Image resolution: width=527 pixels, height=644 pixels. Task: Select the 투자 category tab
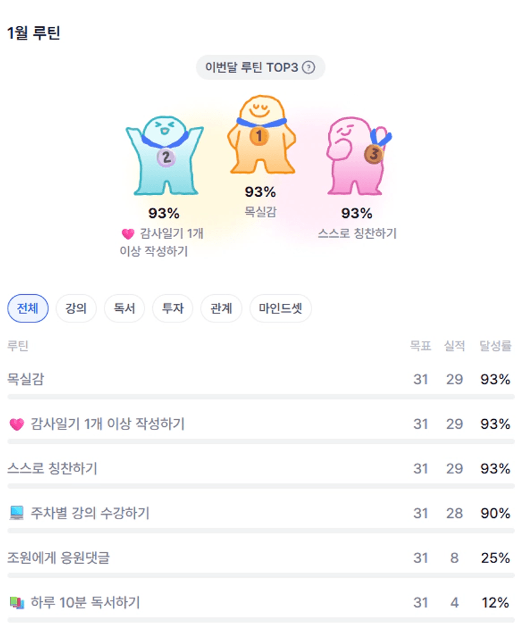(173, 309)
